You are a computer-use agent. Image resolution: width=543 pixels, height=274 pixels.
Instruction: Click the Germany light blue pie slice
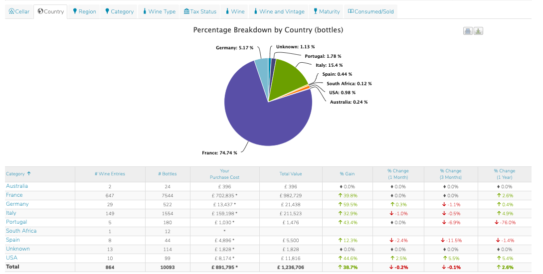pyautogui.click(x=262, y=69)
